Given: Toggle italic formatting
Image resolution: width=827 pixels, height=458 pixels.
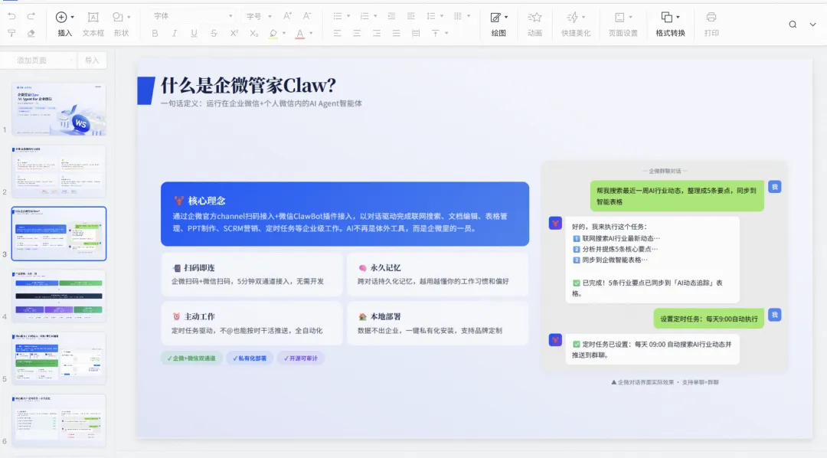Looking at the screenshot, I should point(174,33).
